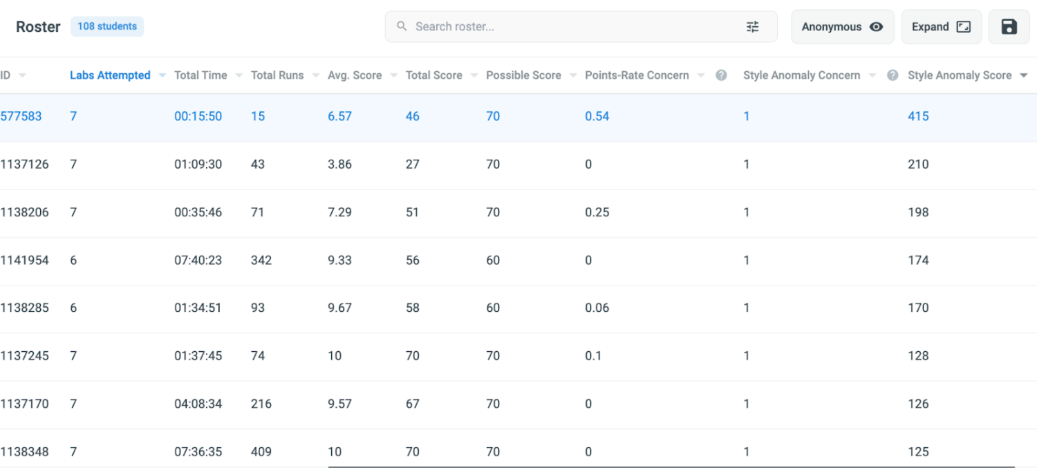Open Avg. Score column dropdown arrow
This screenshot has width=1037, height=468.
coord(393,75)
